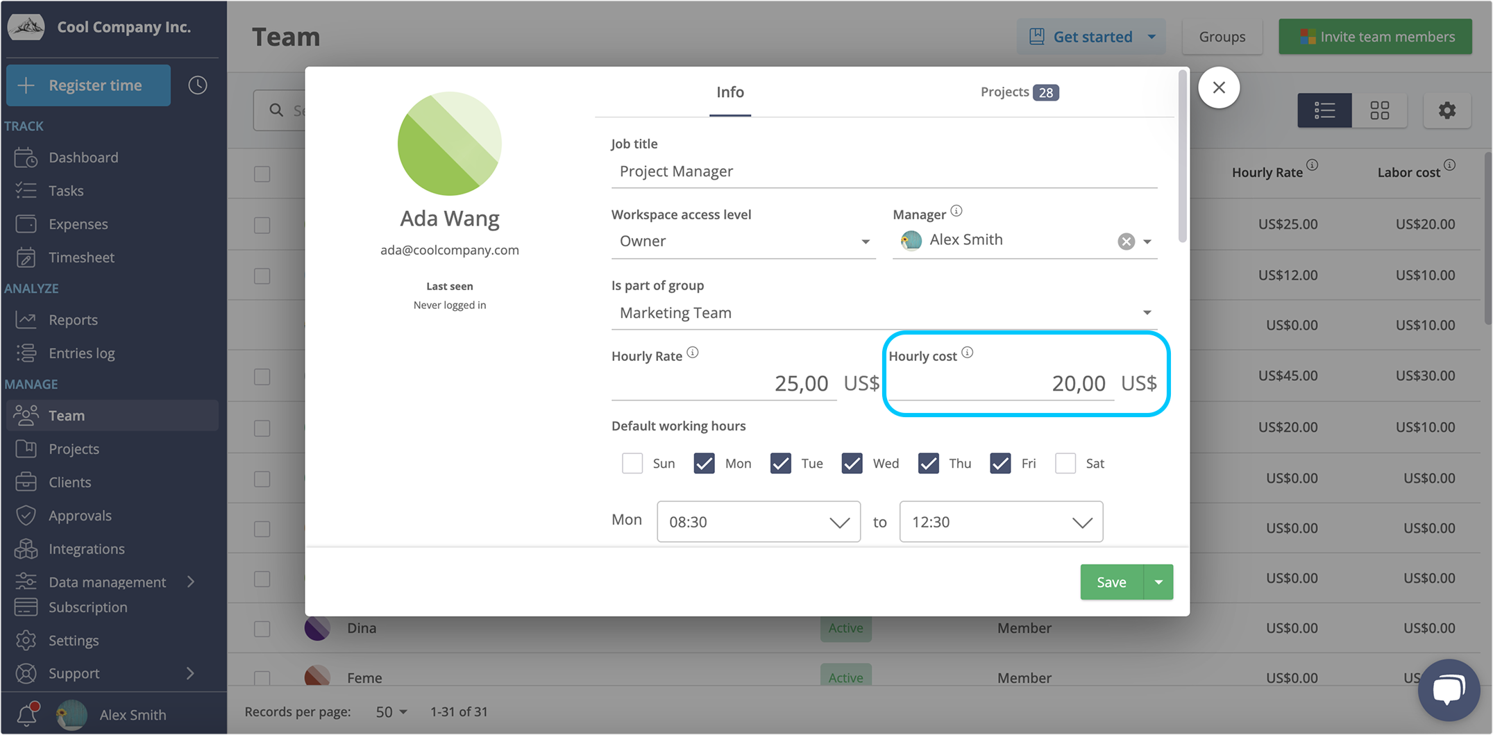Switch to grid view of team members
The width and height of the screenshot is (1493, 735).
click(1380, 110)
